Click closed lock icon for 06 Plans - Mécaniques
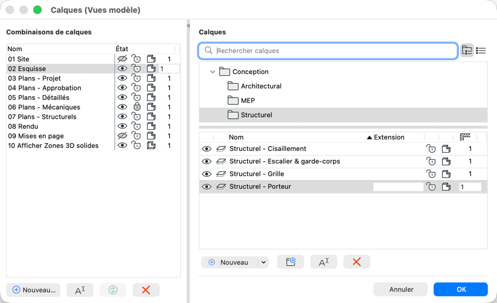497x303 pixels. pos(137,106)
